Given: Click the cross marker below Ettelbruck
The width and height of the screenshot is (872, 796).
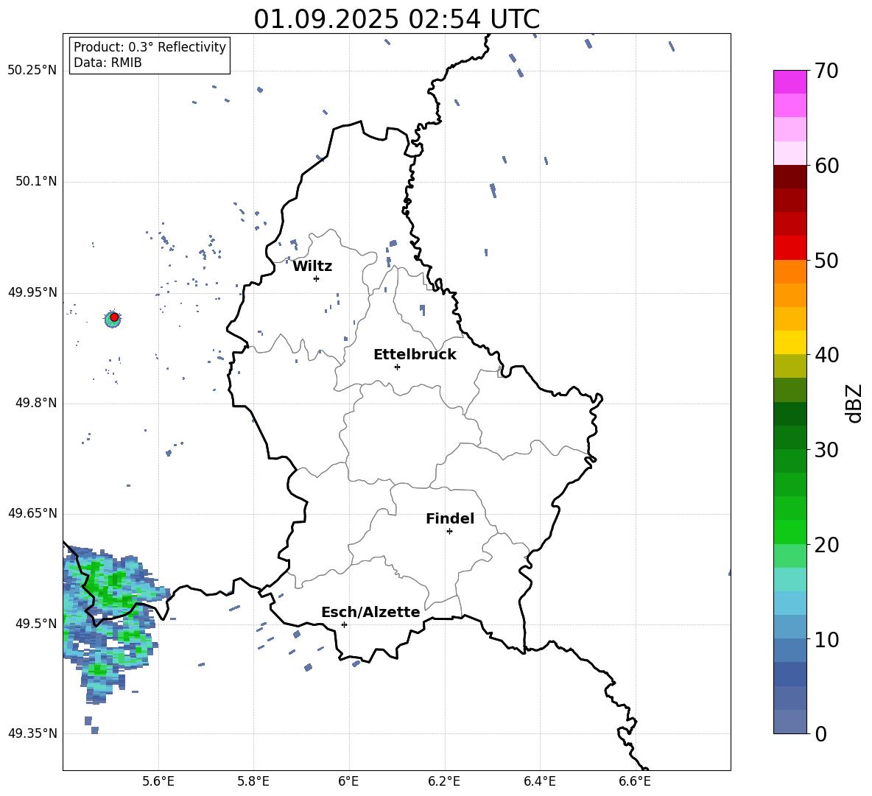Looking at the screenshot, I should pyautogui.click(x=397, y=367).
